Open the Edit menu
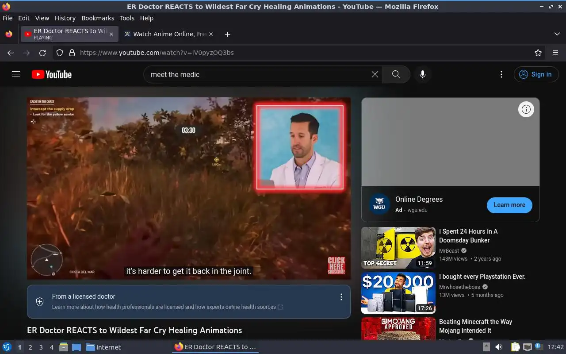Viewport: 566px width, 354px height. (24, 18)
